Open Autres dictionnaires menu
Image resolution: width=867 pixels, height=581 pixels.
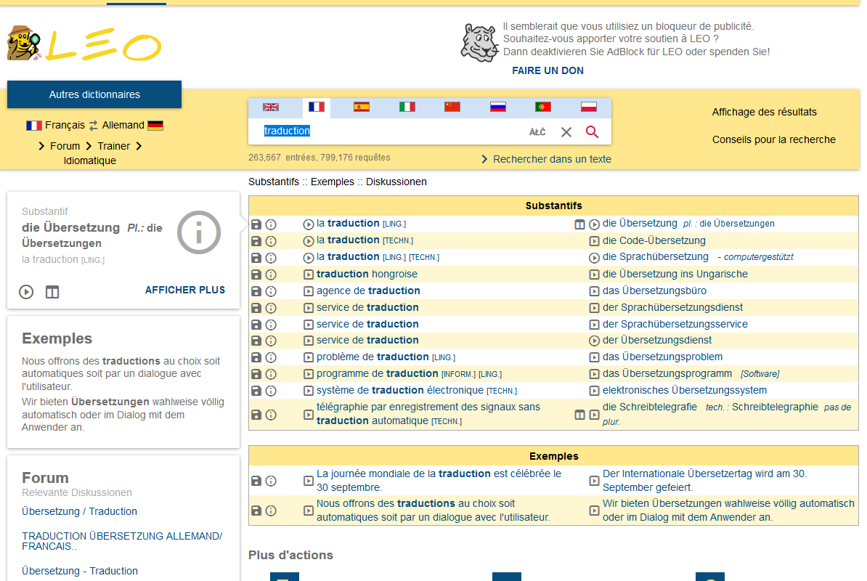(x=94, y=94)
